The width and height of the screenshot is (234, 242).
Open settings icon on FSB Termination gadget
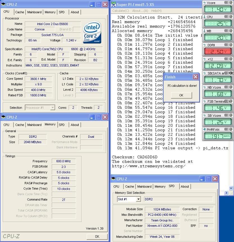pyautogui.click(x=226, y=101)
